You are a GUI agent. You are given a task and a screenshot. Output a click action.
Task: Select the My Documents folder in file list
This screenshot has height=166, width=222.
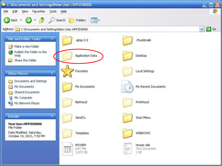67,87
